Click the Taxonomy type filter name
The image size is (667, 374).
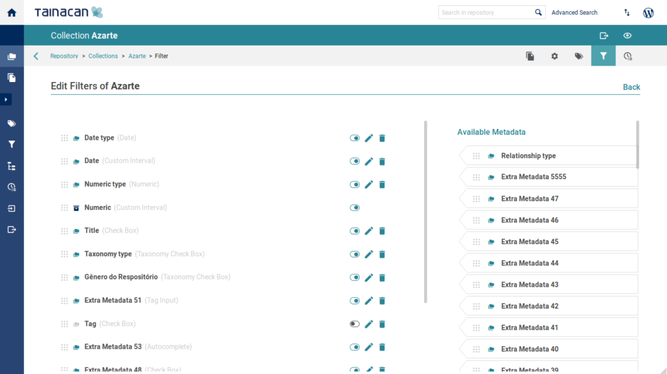[x=108, y=254]
